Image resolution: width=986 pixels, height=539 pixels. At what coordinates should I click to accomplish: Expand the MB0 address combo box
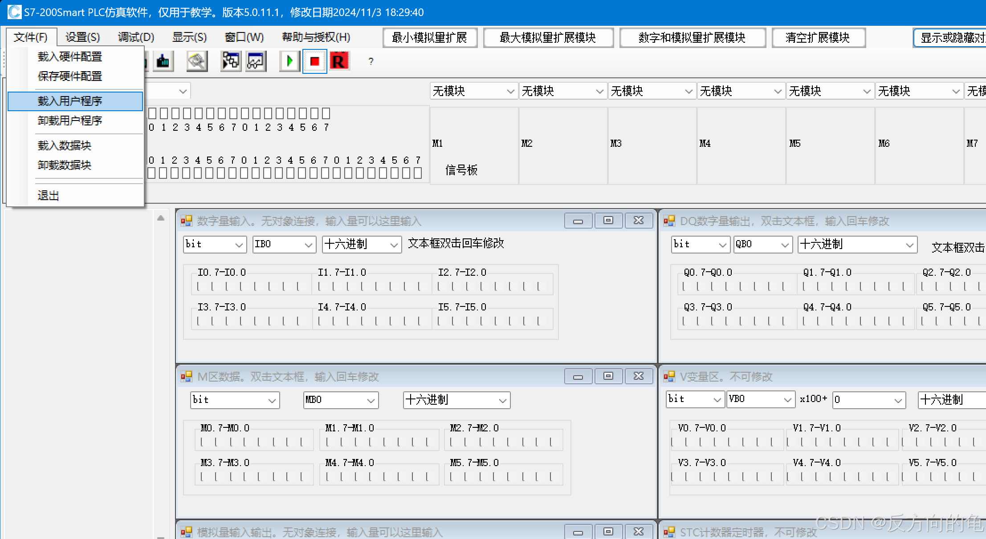(x=371, y=400)
